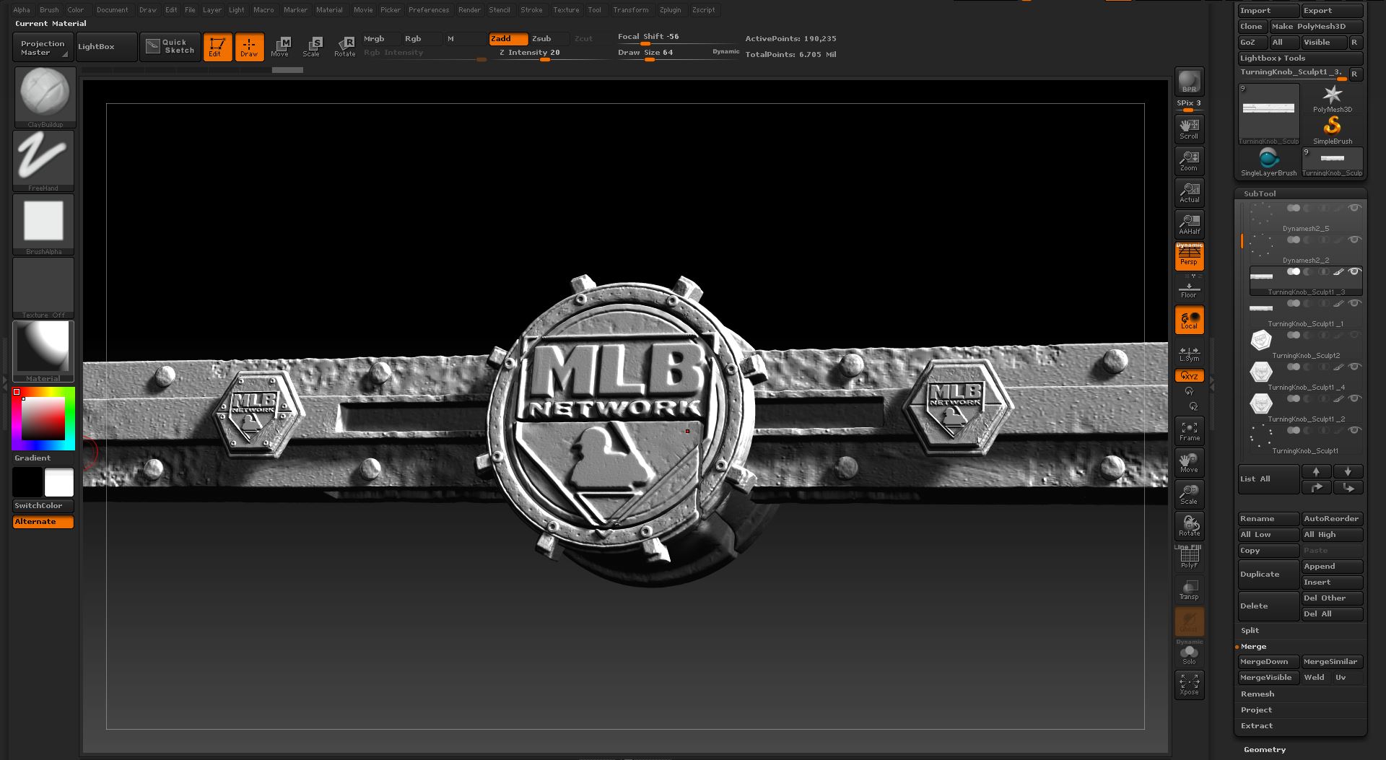This screenshot has height=760, width=1386.
Task: Expand the Remesh section
Action: click(1258, 694)
